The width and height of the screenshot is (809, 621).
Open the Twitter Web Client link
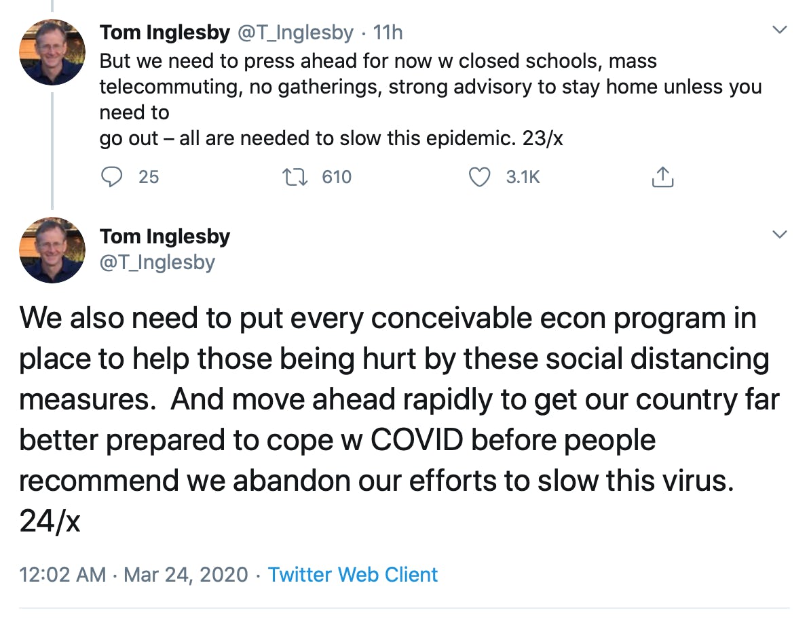tap(353, 575)
